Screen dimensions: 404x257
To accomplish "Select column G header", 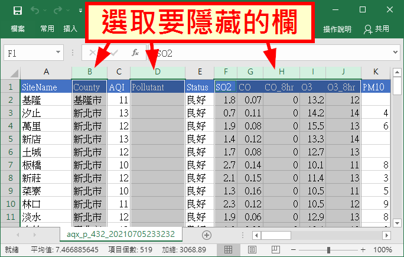I will point(250,71).
